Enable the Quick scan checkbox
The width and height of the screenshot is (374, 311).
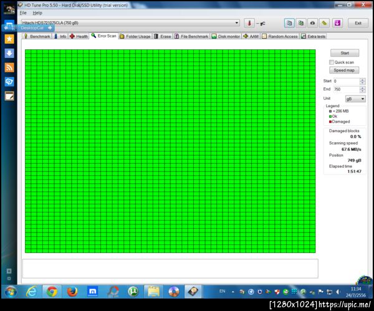(332, 62)
